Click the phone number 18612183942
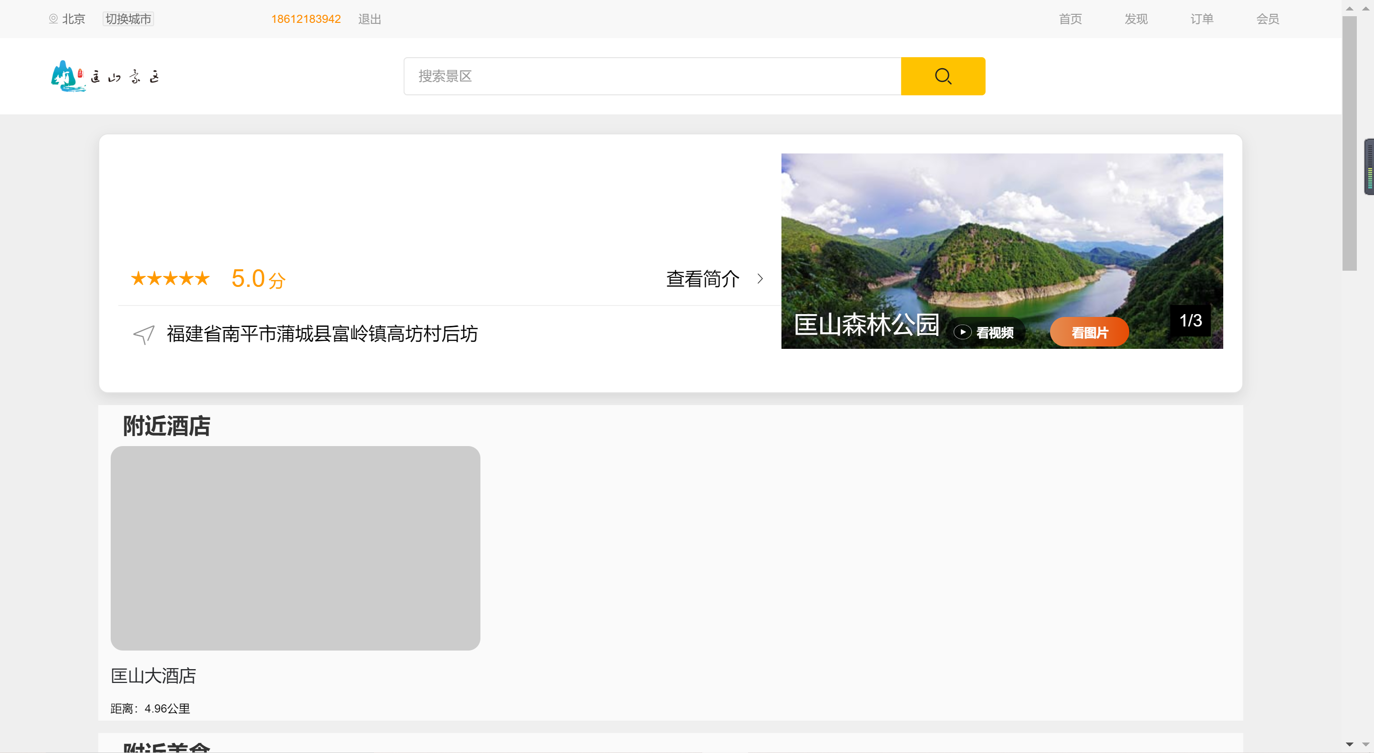 (x=306, y=19)
